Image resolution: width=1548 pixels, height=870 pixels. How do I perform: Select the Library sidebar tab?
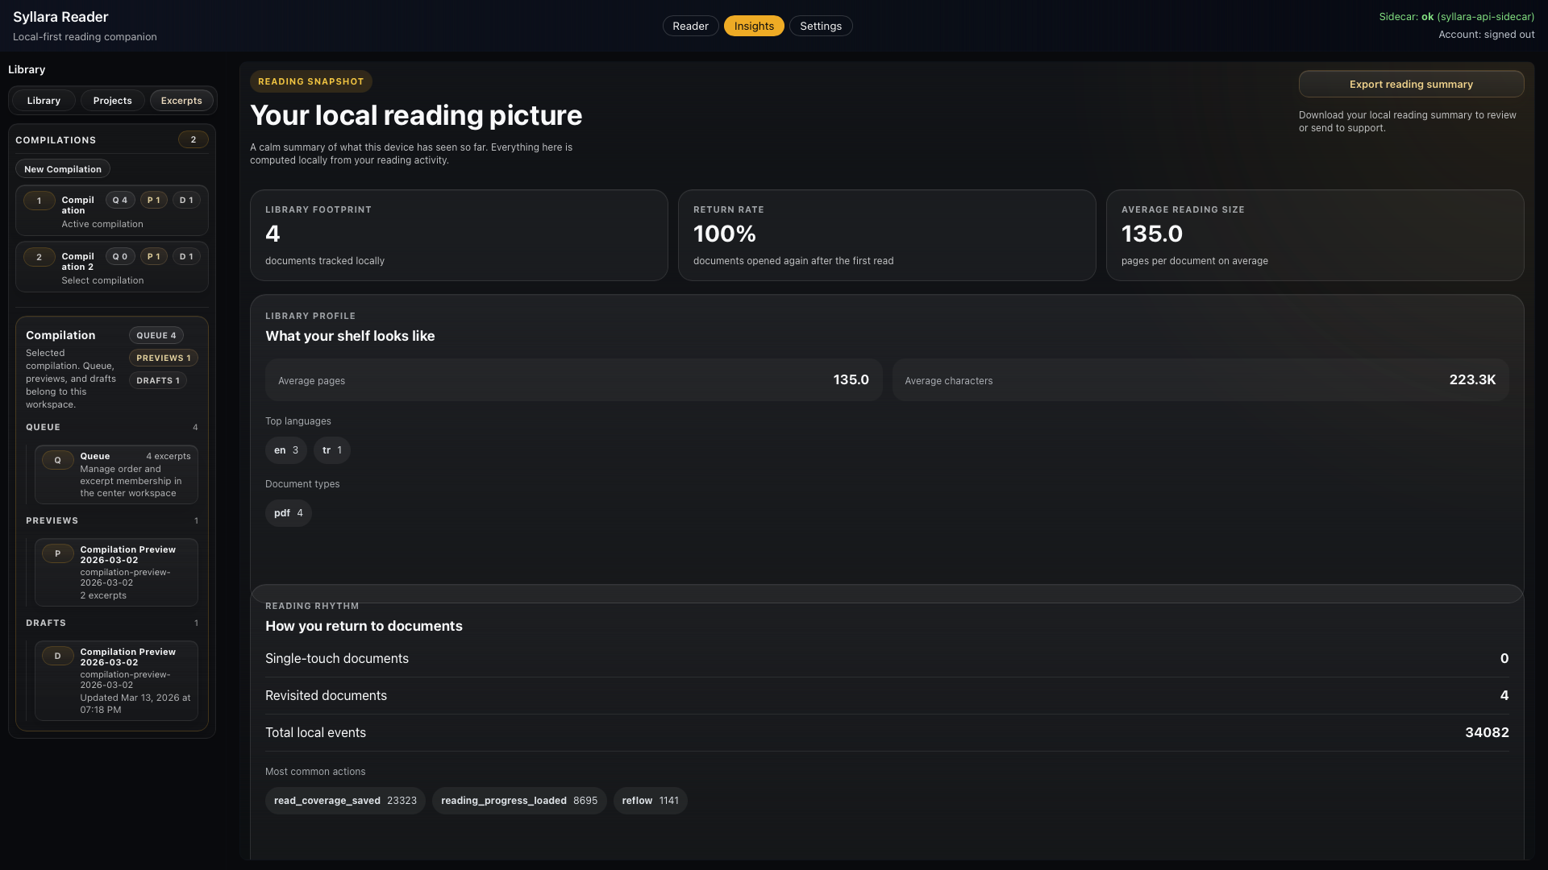tap(44, 101)
